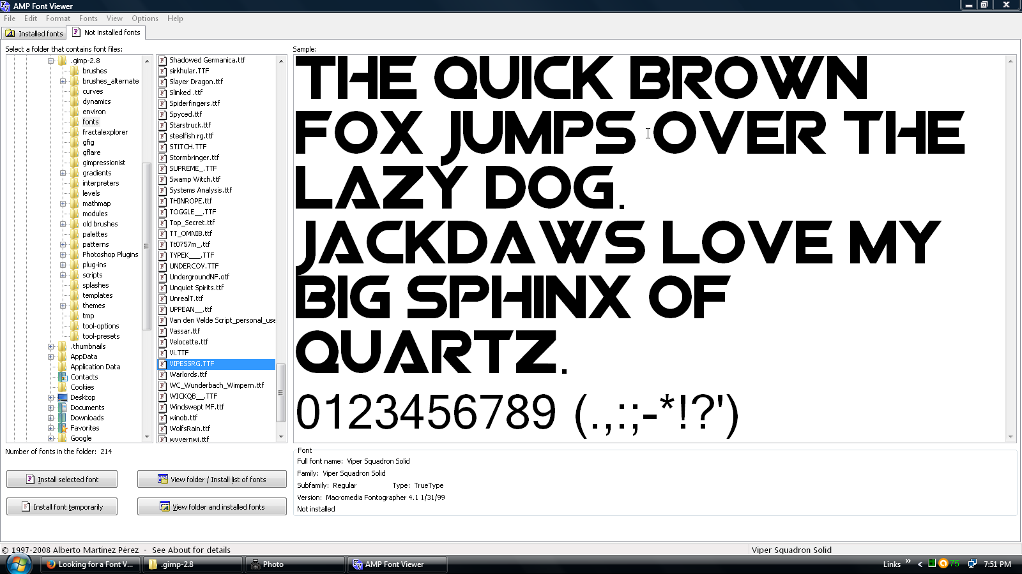The image size is (1022, 574).
Task: Click the font icon next to Starstruck.ttf
Action: [x=163, y=126]
